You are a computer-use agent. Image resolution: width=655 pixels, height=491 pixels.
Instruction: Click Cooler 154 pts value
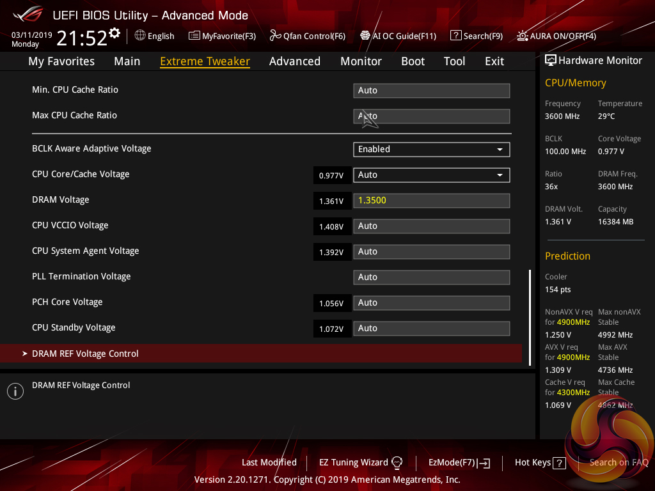coord(558,290)
